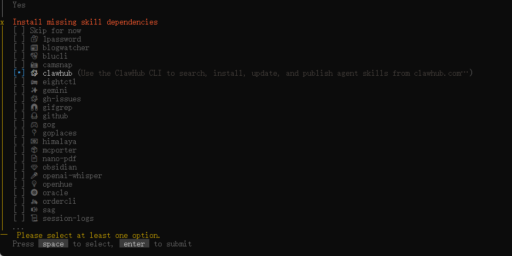Viewport: 512px width, 256px height.
Task: Click the ellipsis indicating more options below
Action: point(18,228)
